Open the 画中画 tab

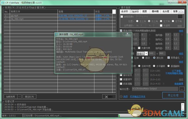pyautogui.click(x=155, y=12)
